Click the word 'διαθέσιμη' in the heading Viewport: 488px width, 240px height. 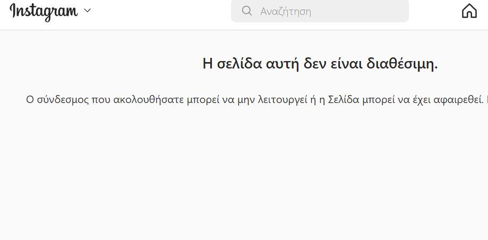[402, 64]
